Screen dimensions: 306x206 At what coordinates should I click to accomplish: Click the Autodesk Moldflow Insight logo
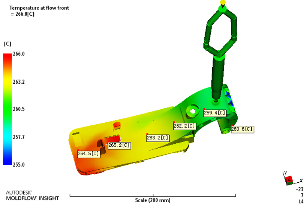click(x=33, y=195)
